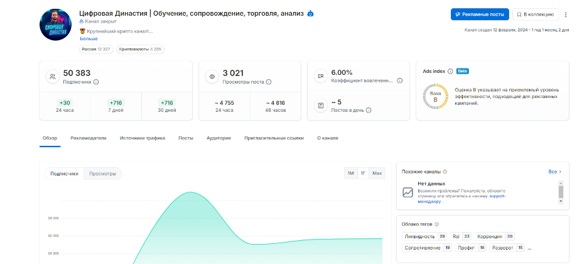Click the Beta badge
This screenshot has width=577, height=264.
[463, 71]
